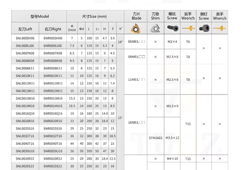The width and height of the screenshot is (252, 170).
Task: Click the 刀片 Blade column header
Action: click(x=136, y=16)
